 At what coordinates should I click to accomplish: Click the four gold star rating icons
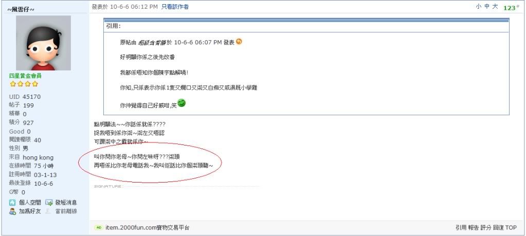pyautogui.click(x=24, y=84)
